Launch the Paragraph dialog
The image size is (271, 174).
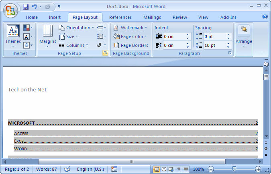click(230, 53)
